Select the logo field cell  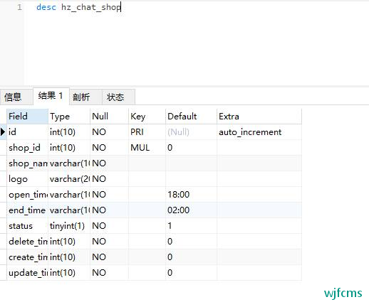point(27,179)
